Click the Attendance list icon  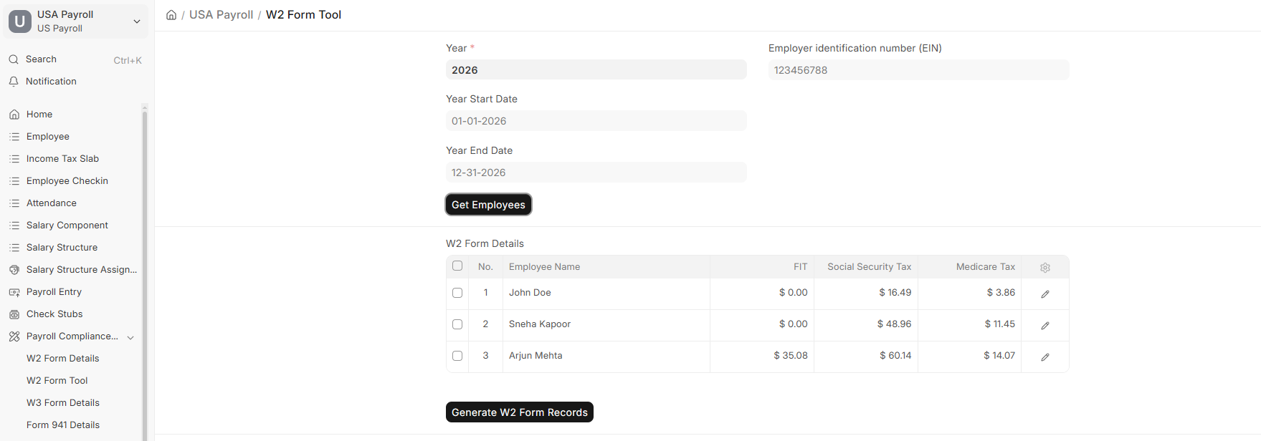(14, 203)
